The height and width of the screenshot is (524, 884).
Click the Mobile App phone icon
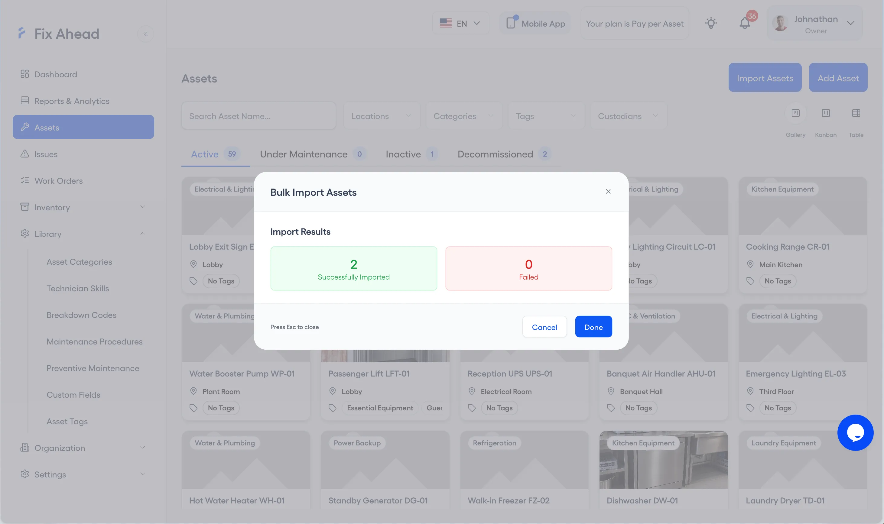click(x=511, y=23)
